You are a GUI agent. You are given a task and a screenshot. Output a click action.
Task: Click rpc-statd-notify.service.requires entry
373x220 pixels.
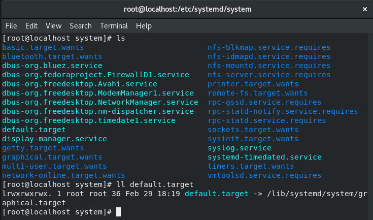(283, 111)
